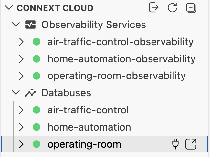Expand home-automation-observability node
The image size is (210, 157).
[x=21, y=59]
